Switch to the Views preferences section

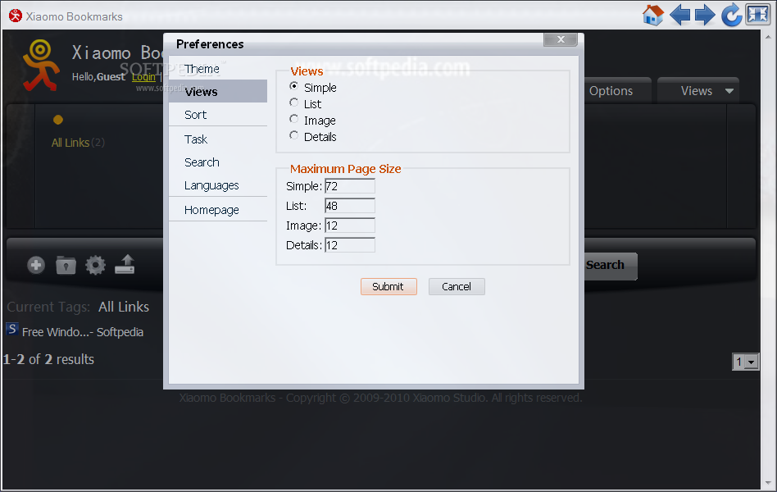218,92
